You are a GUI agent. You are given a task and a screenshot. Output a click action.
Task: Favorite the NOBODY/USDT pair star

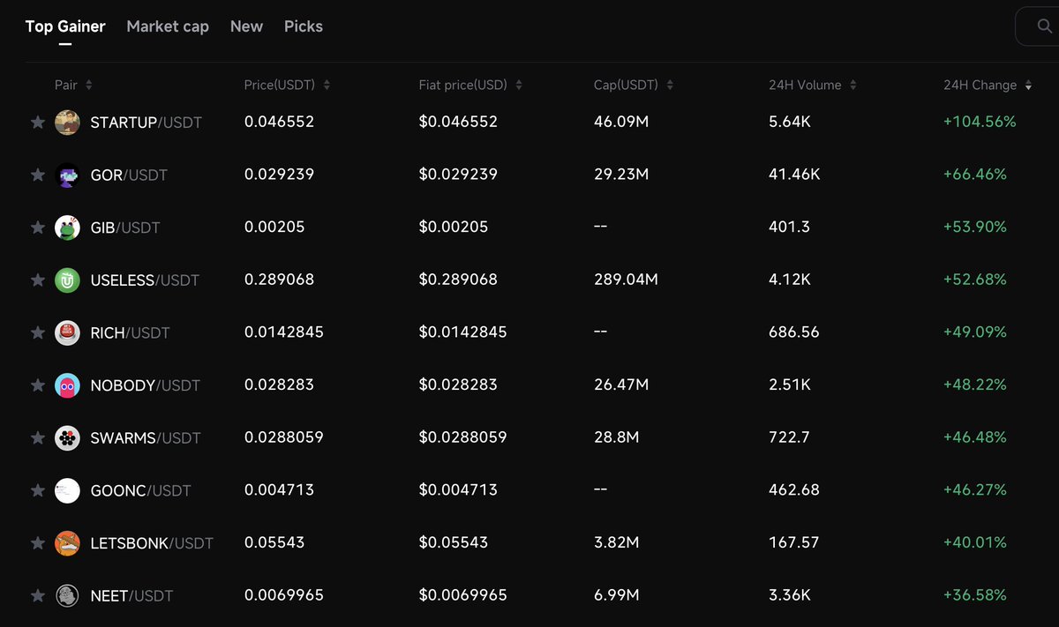click(38, 385)
